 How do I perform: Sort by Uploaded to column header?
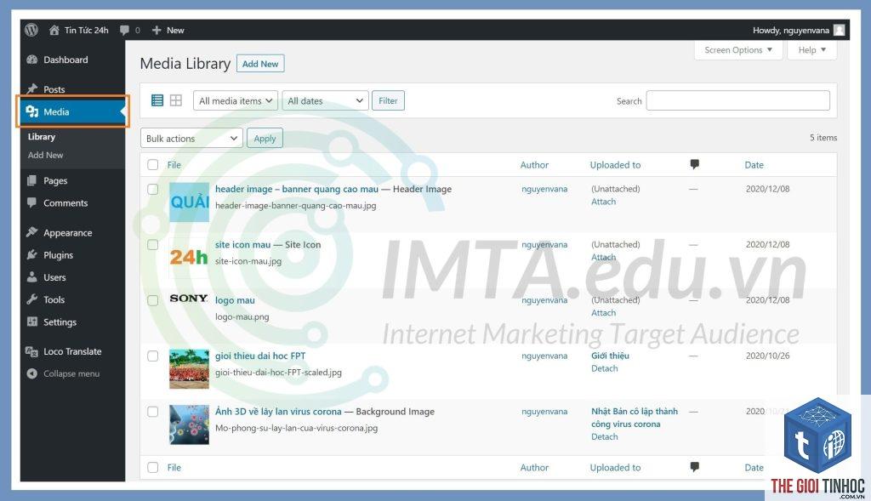(615, 164)
